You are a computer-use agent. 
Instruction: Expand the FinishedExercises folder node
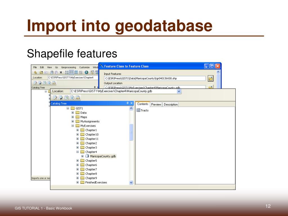click(x=78, y=182)
